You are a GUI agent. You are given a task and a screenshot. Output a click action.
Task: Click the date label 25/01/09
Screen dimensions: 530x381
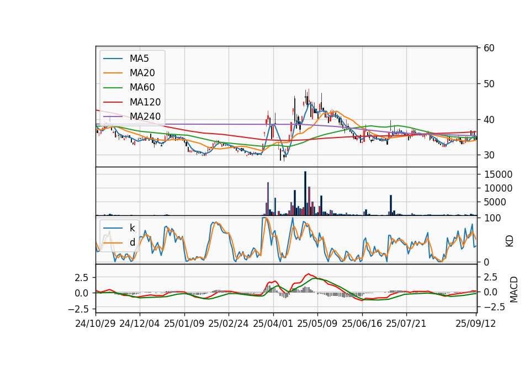pyautogui.click(x=184, y=324)
